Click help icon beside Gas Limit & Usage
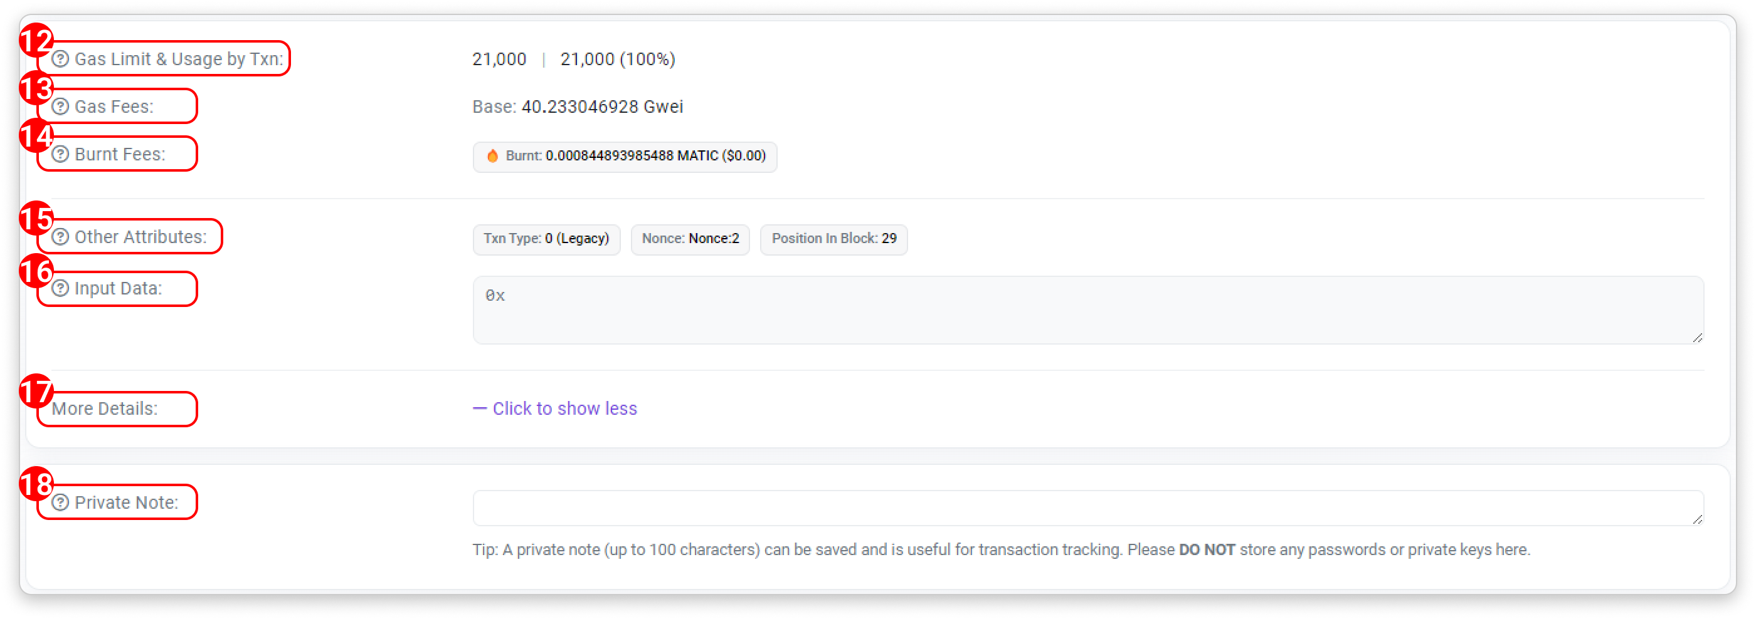The width and height of the screenshot is (1756, 619). [x=61, y=60]
